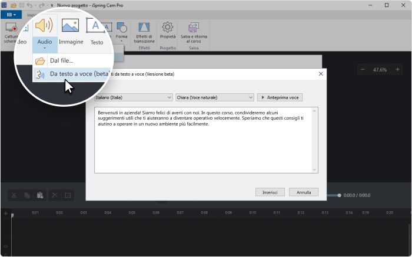412x257 pixels.
Task: Toggle the track visibility eye icon
Action: 6,246
